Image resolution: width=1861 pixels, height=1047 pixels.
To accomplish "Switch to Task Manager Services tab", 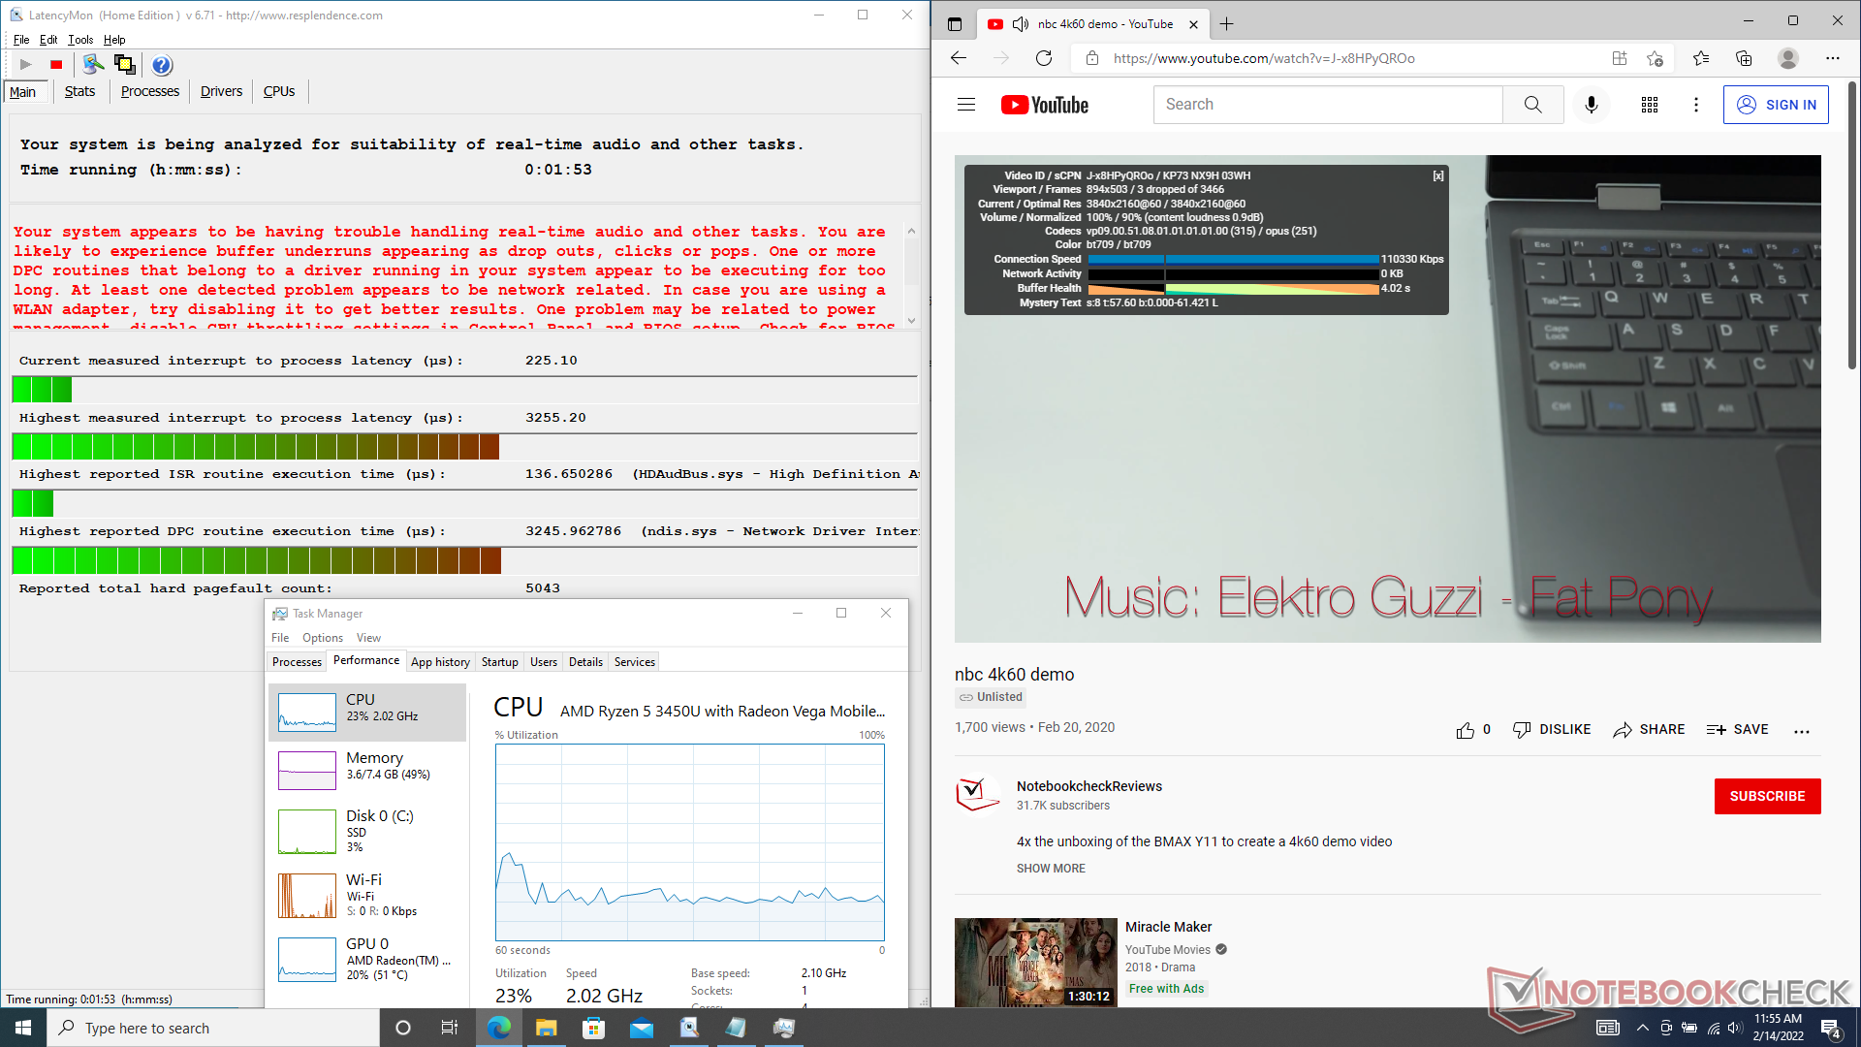I will point(635,662).
